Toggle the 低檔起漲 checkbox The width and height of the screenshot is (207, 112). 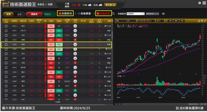coord(98,13)
